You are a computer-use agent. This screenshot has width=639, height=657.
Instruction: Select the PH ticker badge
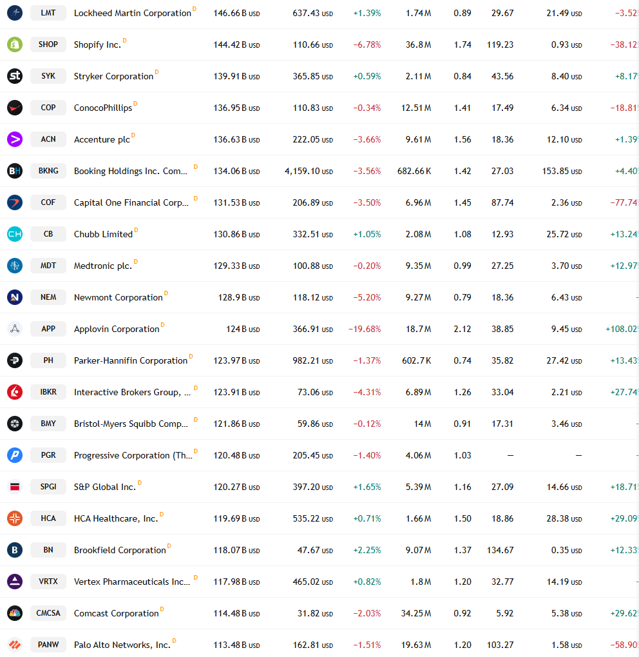pos(48,360)
